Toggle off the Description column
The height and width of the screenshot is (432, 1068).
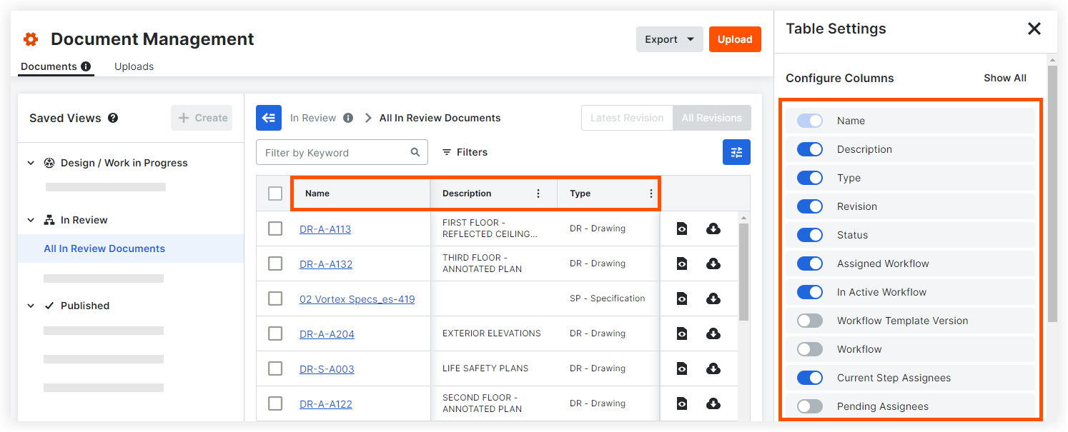810,149
